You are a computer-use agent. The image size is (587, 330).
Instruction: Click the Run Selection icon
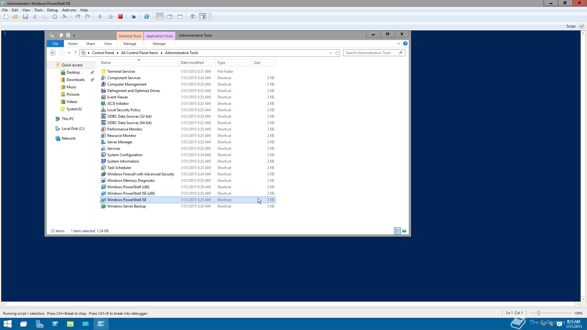110,16
